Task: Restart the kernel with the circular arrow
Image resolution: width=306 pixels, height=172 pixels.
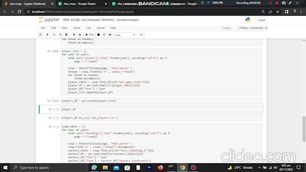Action: pos(104,35)
